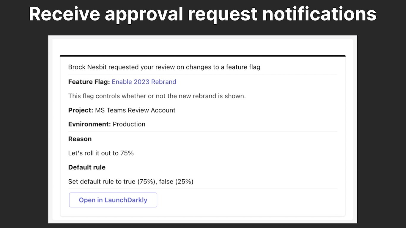
Task: Click the Open in LaunchDarkly button
Action: click(x=113, y=200)
